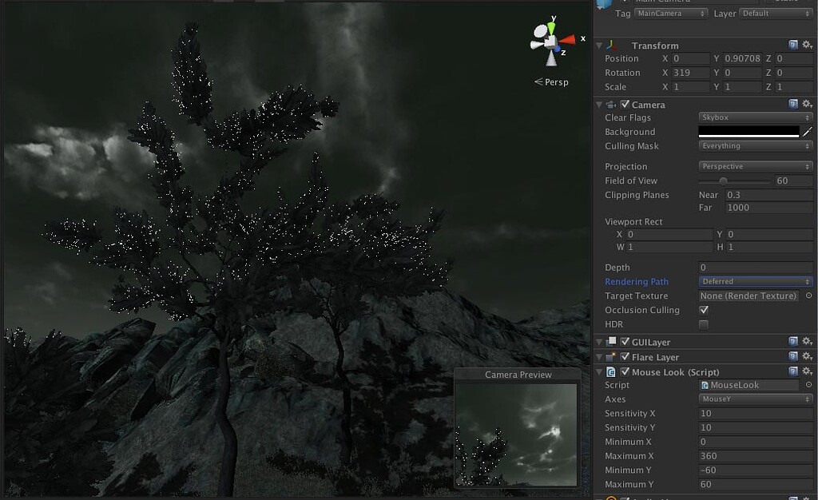This screenshot has width=818, height=500.
Task: Uncheck Occlusion Culling
Action: 702,310
